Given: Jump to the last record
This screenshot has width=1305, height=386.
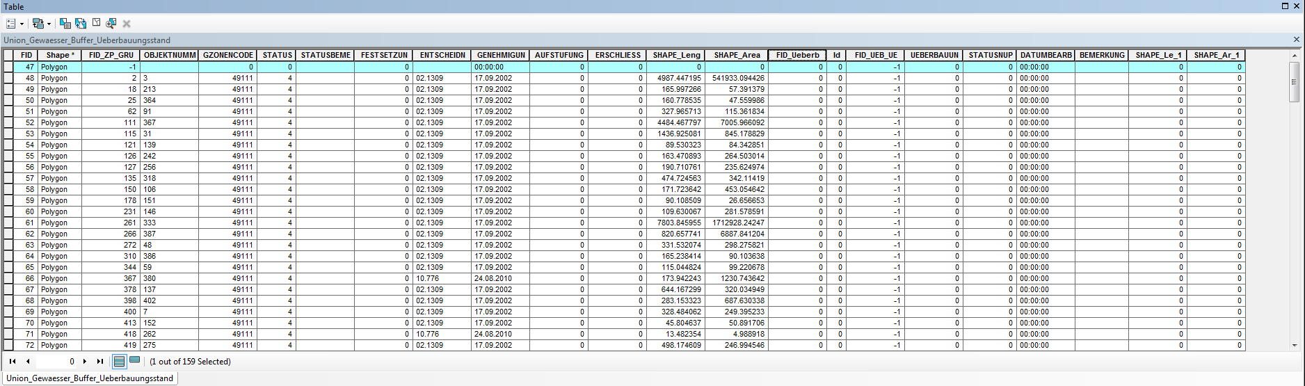Looking at the screenshot, I should tap(100, 362).
